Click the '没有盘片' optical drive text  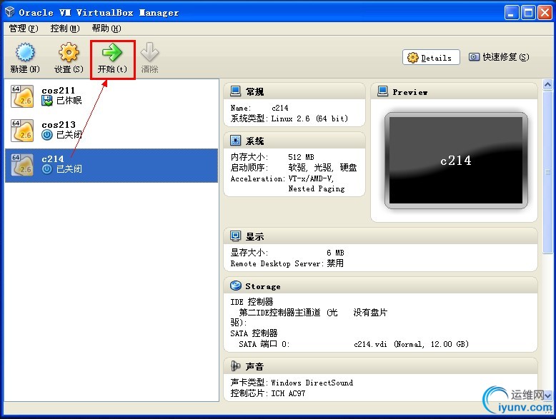pyautogui.click(x=370, y=313)
